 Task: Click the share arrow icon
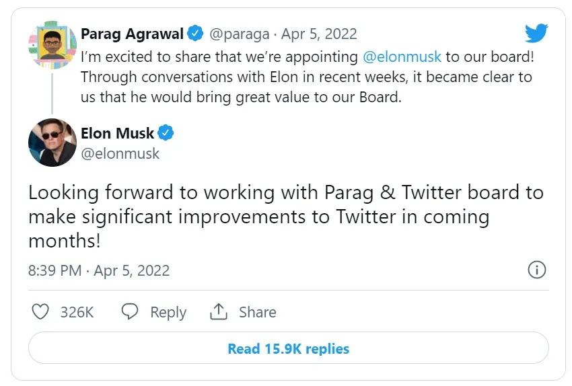(x=218, y=312)
